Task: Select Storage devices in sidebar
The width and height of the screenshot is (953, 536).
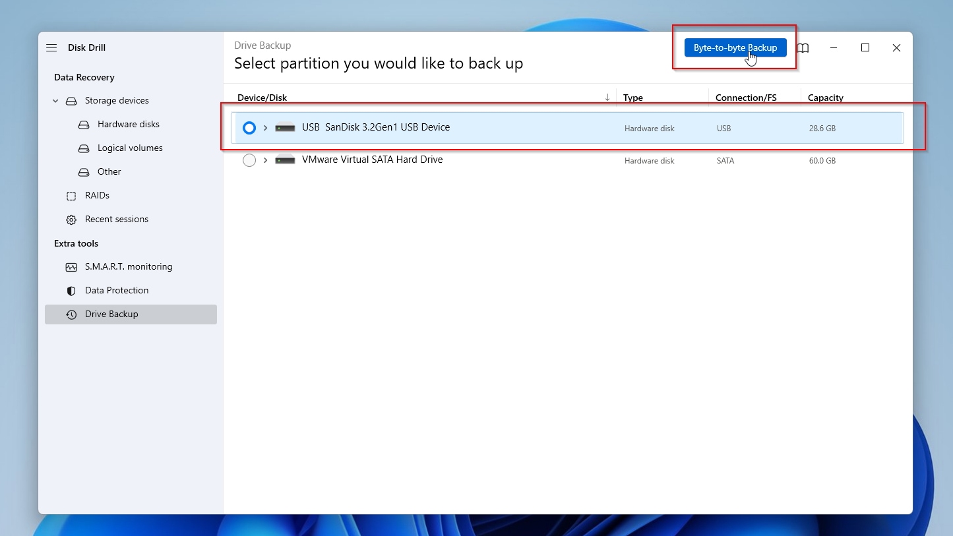Action: tap(117, 100)
